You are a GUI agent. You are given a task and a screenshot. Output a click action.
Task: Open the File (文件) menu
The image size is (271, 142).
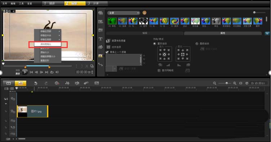pos(5,4)
